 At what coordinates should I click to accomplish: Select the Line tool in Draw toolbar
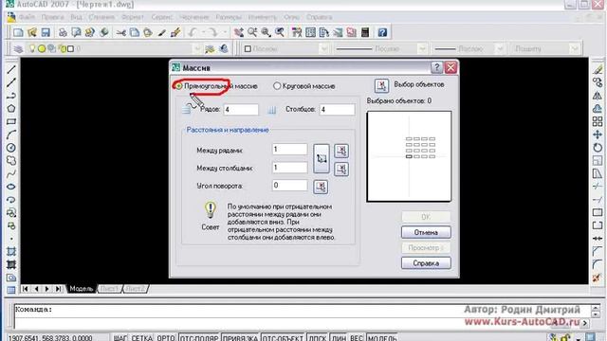click(x=11, y=69)
